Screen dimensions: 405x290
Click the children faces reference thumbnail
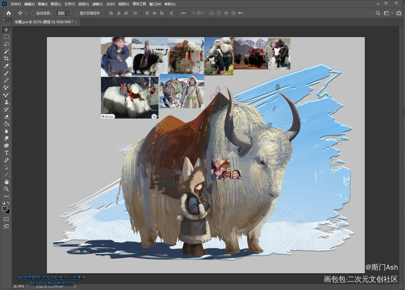click(226, 170)
